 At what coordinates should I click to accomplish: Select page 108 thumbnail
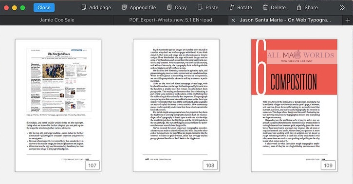[x=176, y=106]
